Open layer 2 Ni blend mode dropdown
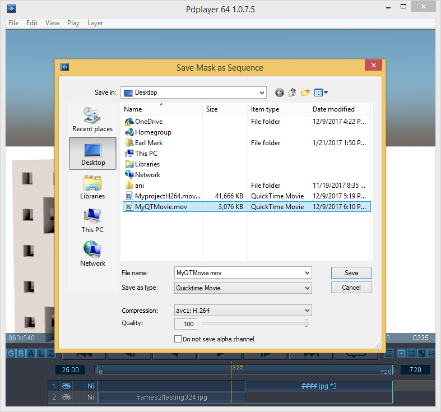The width and height of the screenshot is (441, 412). tap(91, 397)
